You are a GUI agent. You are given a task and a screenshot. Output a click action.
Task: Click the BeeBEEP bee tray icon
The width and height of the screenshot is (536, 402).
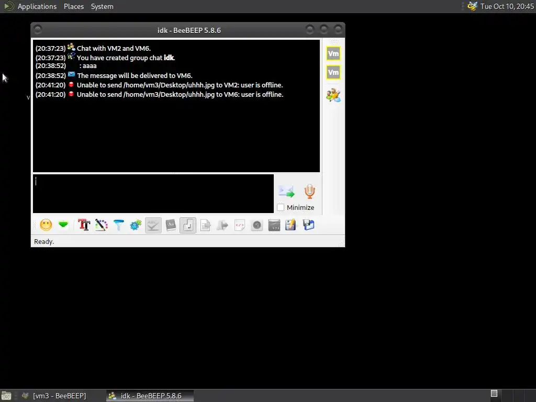coord(472,6)
